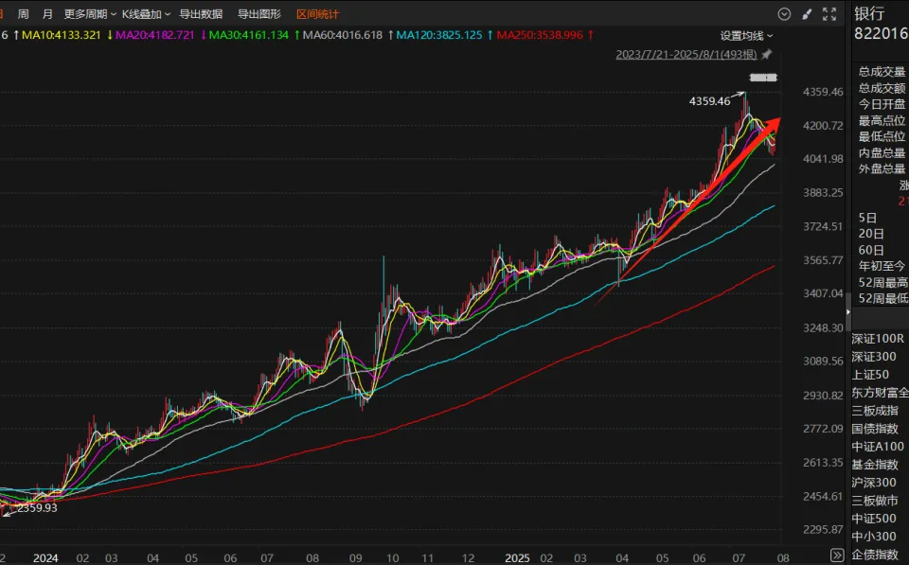This screenshot has width=909, height=565.
Task: Switch to the 周 weekly chart tab
Action: click(x=23, y=14)
